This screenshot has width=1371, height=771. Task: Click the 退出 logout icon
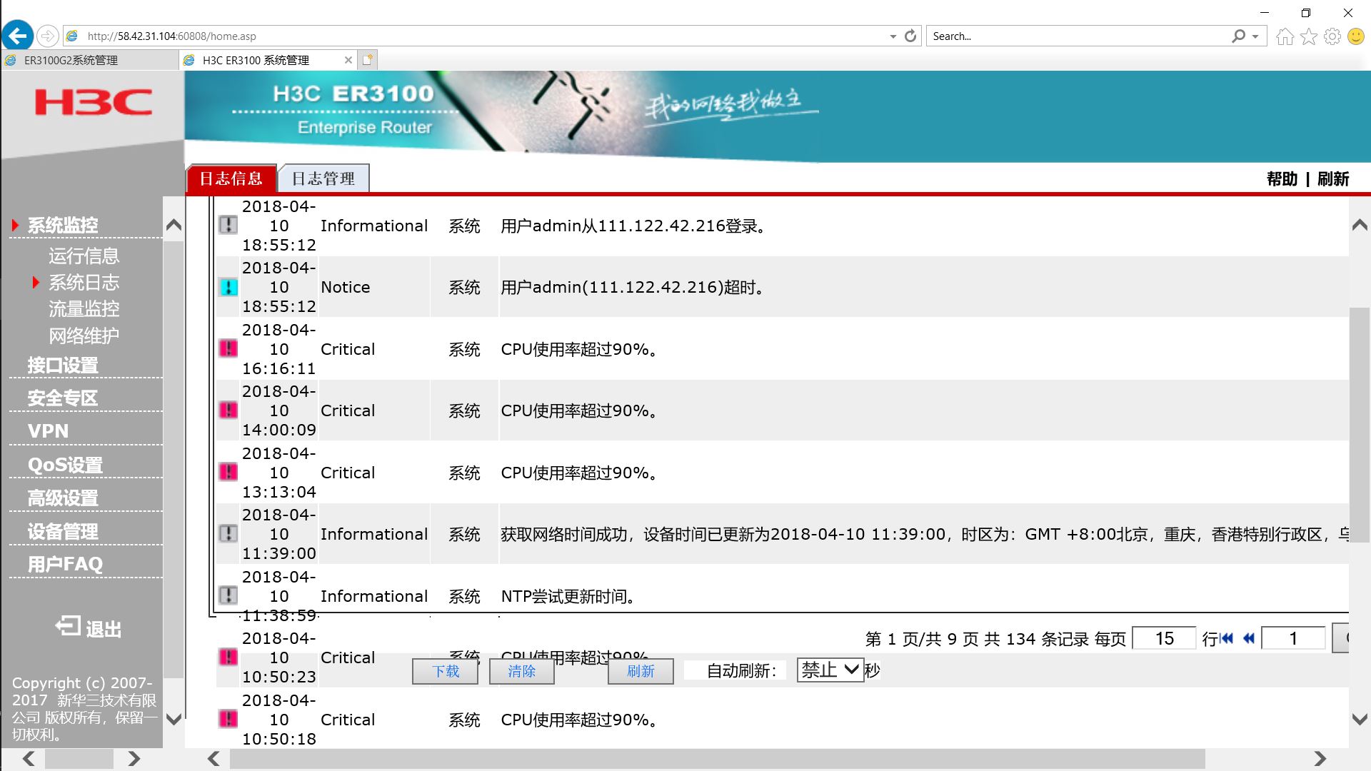pos(69,627)
